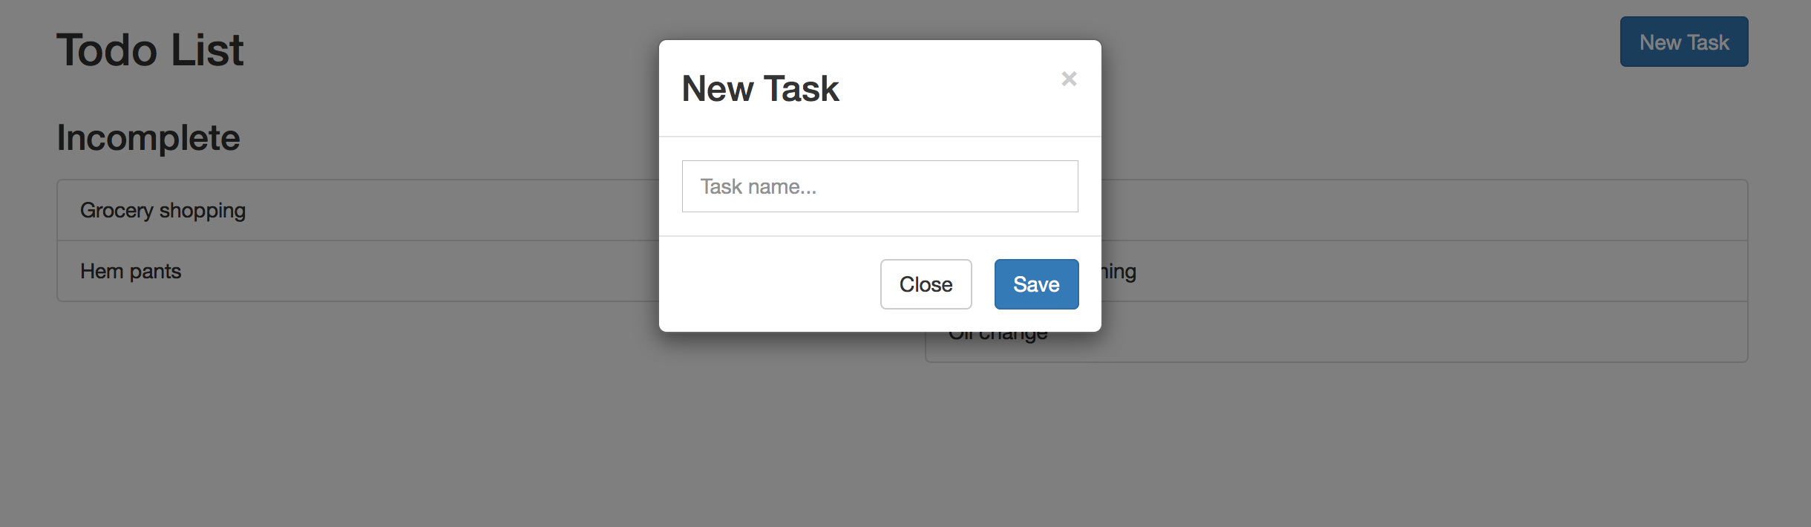
Task: Click the New Task dialog title text
Action: click(x=760, y=88)
